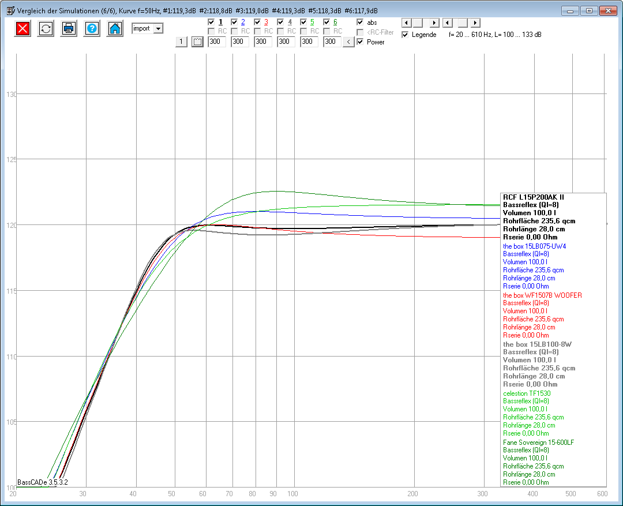
Task: Click the small '<' arrow button
Action: pos(348,42)
